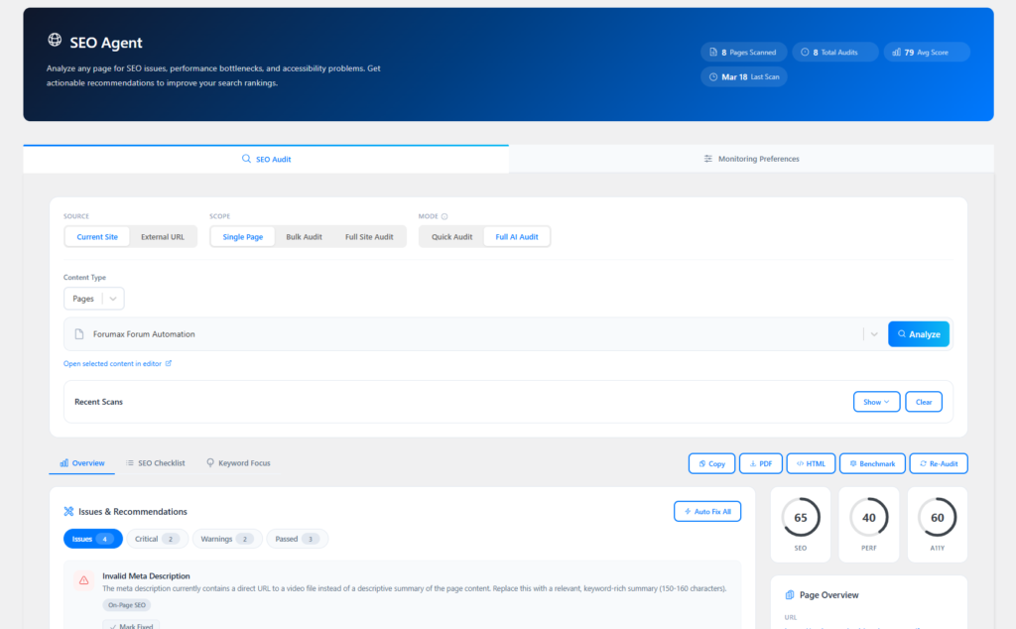Click the external link icon beside editor link
Screen dimensions: 1016x629
169,363
